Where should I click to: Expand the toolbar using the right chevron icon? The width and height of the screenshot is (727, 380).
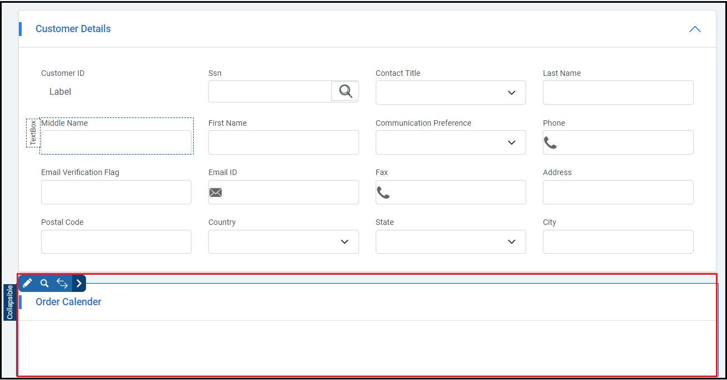point(79,283)
